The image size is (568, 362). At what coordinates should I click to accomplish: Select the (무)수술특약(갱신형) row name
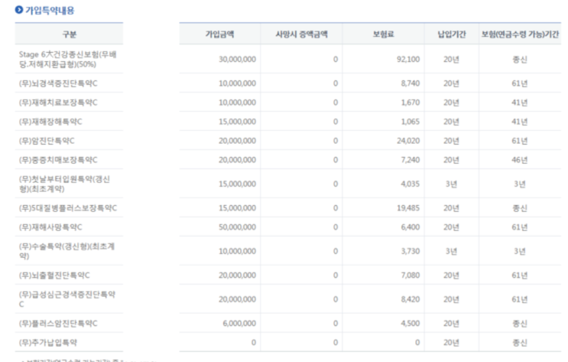tap(67, 251)
